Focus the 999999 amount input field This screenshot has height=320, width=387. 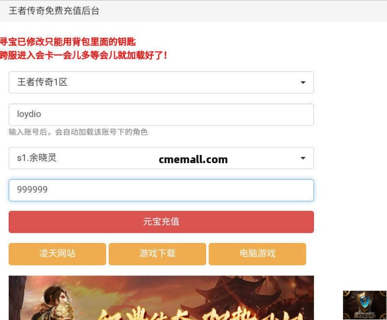(x=161, y=190)
